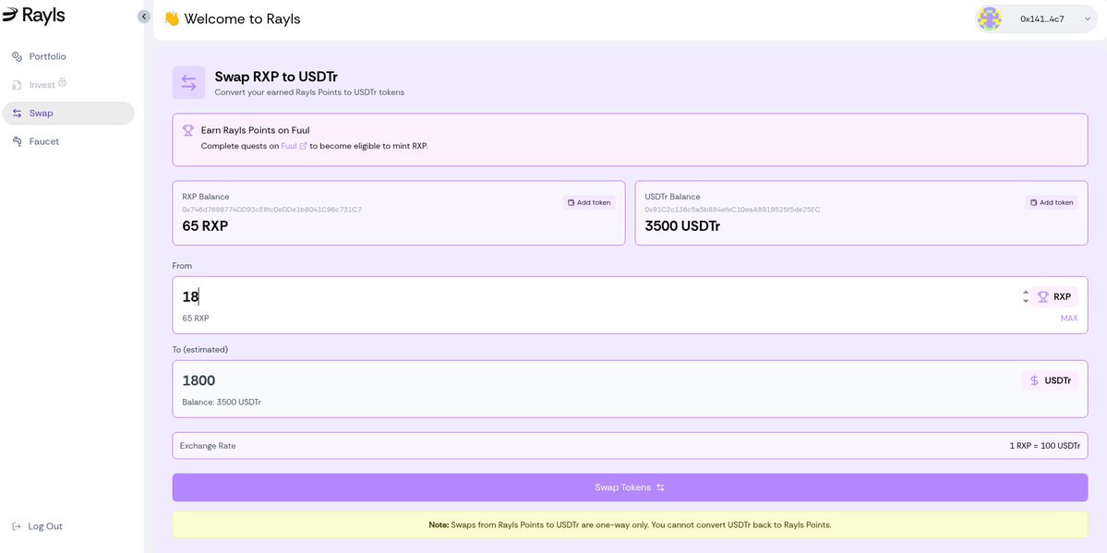Select the USDTr token chip in the To field
Viewport: 1107px width, 553px height.
(x=1049, y=379)
